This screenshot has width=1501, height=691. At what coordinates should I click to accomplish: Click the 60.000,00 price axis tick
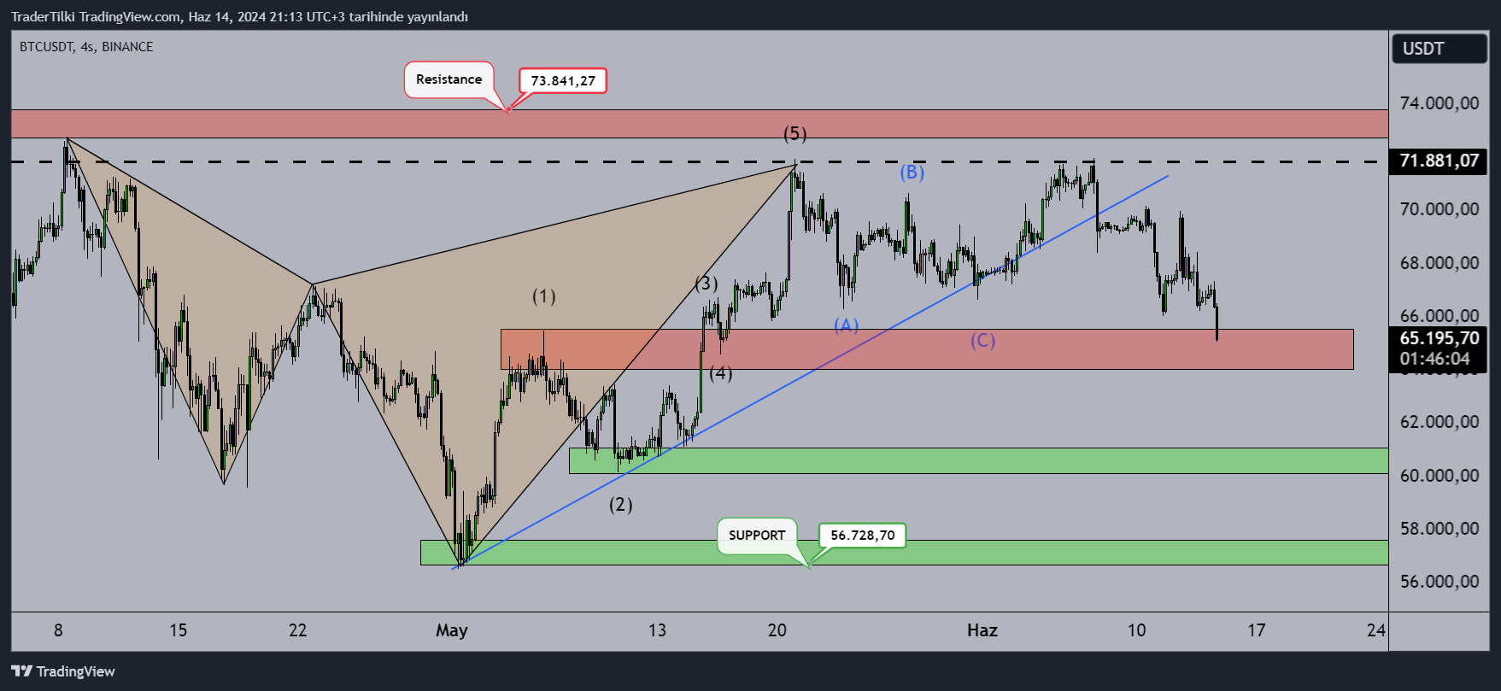[x=1439, y=476]
